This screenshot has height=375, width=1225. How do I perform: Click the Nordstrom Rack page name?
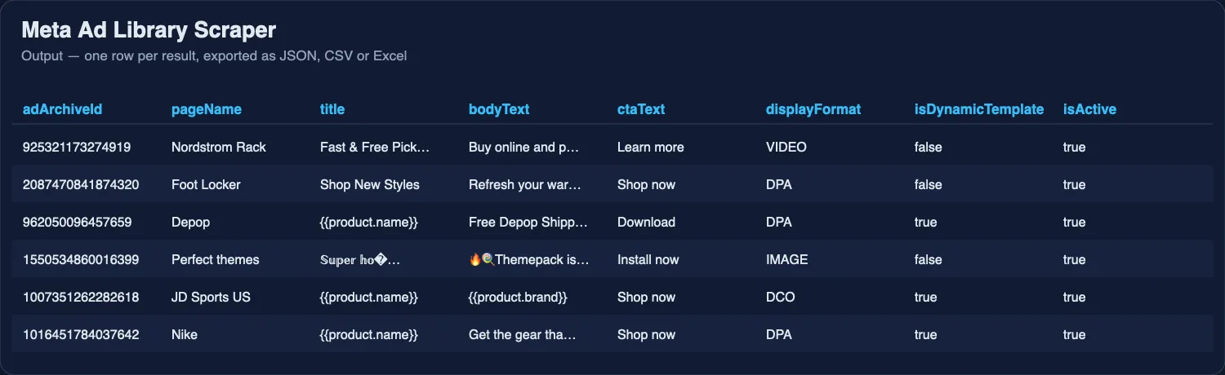point(219,148)
